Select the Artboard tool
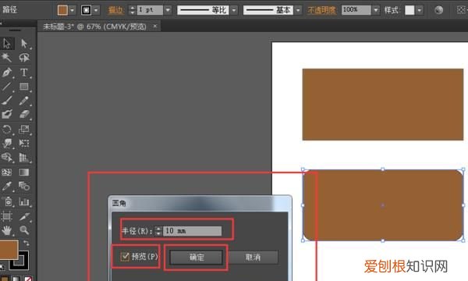Image resolution: width=468 pixels, height=281 pixels. click(6, 216)
